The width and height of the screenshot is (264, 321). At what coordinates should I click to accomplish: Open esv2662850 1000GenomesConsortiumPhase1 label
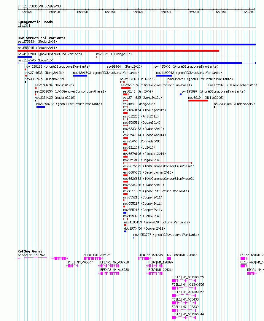(x=70, y=91)
